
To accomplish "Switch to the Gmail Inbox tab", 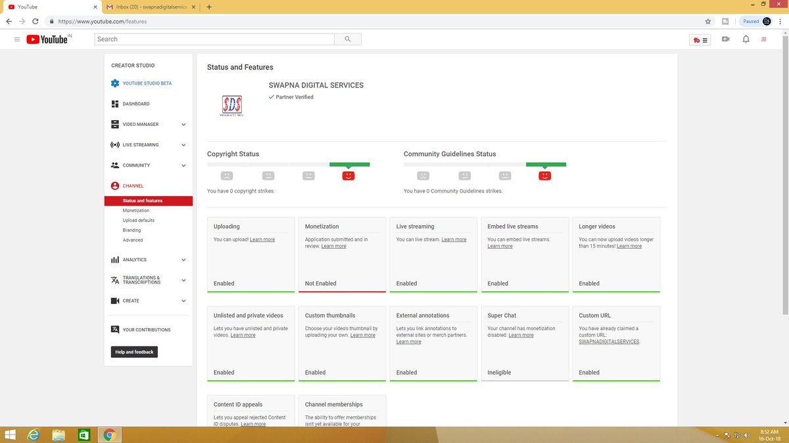I will coord(151,7).
